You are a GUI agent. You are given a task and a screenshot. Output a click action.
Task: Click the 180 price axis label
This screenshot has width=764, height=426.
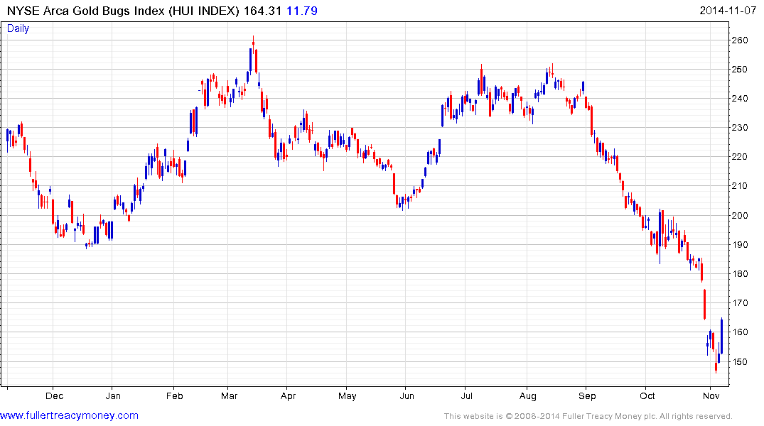coord(740,274)
